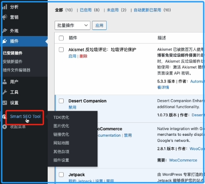The image size is (205, 184).
Task: Click the Tools wrench icon
Action: [x=5, y=92]
